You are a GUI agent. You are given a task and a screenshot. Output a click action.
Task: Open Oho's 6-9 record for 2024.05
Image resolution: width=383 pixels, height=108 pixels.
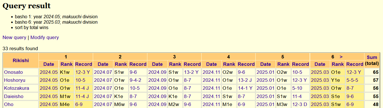pyautogui.click(x=79, y=104)
